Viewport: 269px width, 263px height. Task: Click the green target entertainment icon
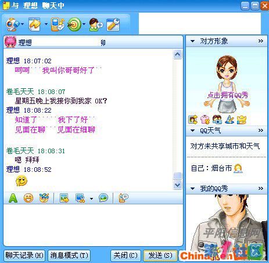click(x=74, y=24)
